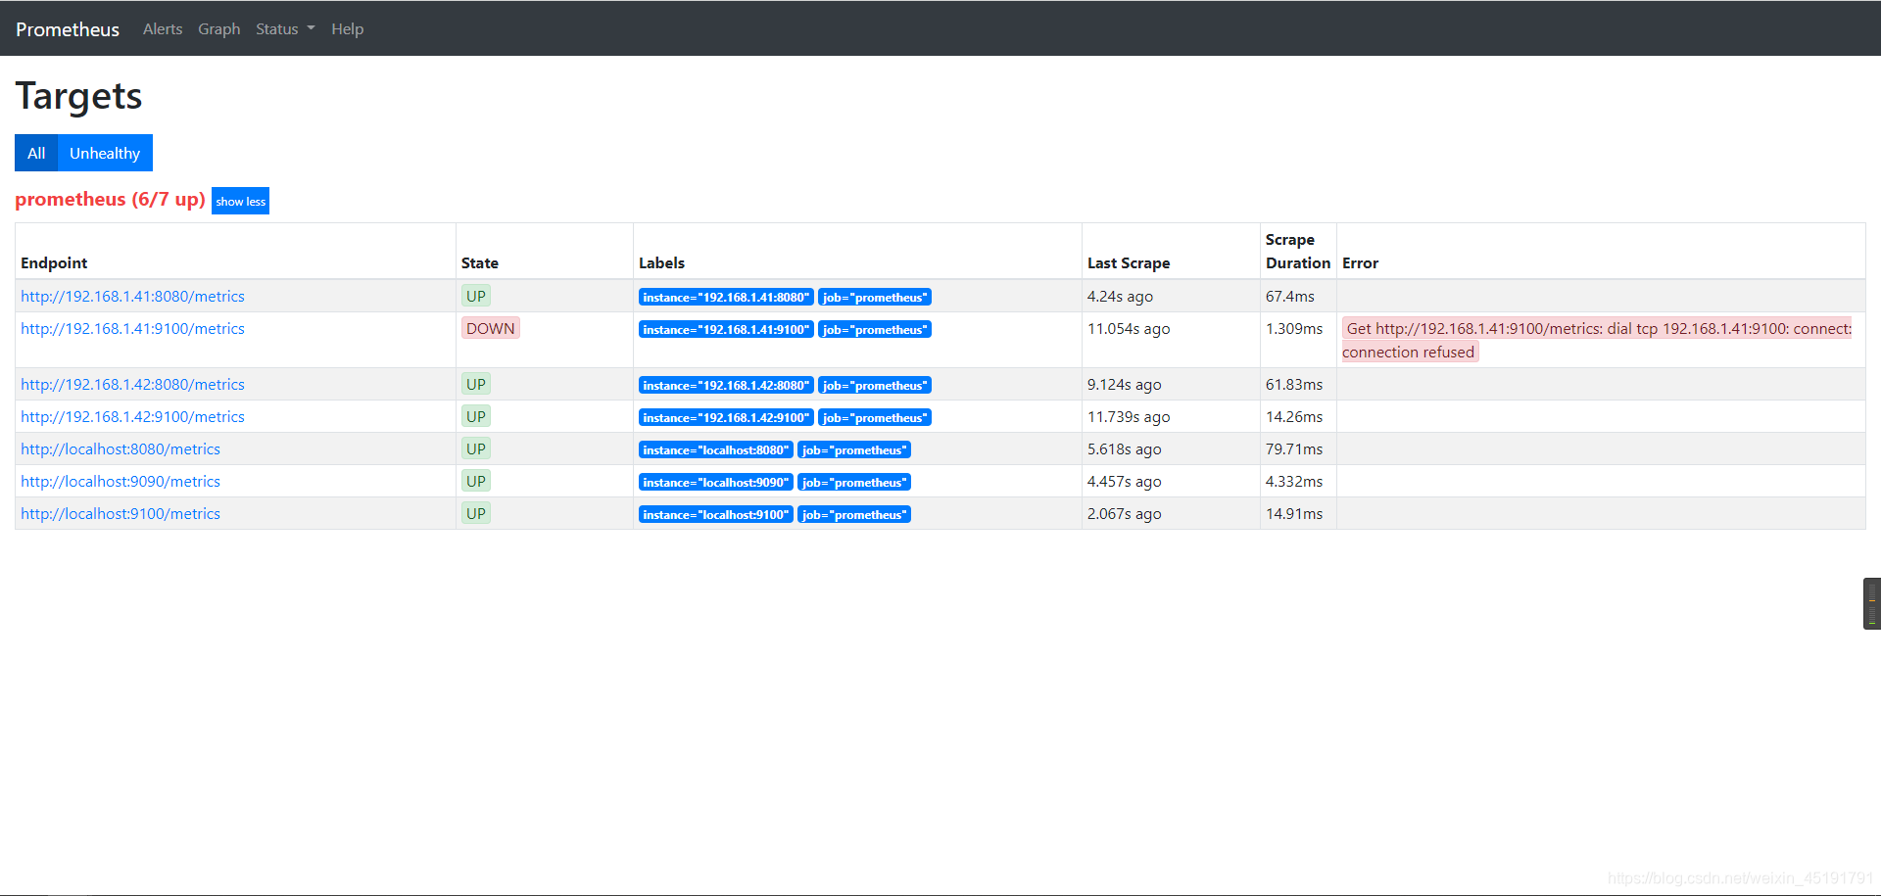
Task: Click the instance="localhost:9100" label
Action: (x=715, y=514)
